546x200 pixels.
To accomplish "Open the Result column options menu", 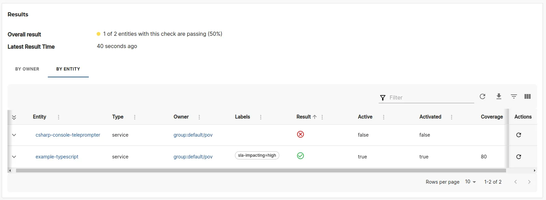I will (x=321, y=117).
